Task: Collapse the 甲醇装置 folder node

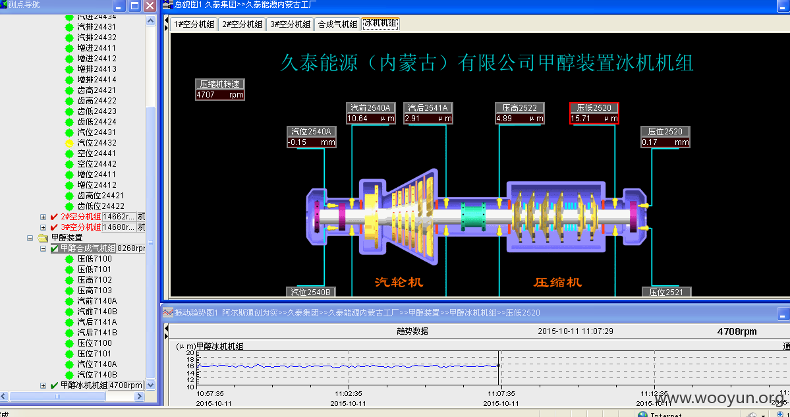Action: pyautogui.click(x=30, y=238)
